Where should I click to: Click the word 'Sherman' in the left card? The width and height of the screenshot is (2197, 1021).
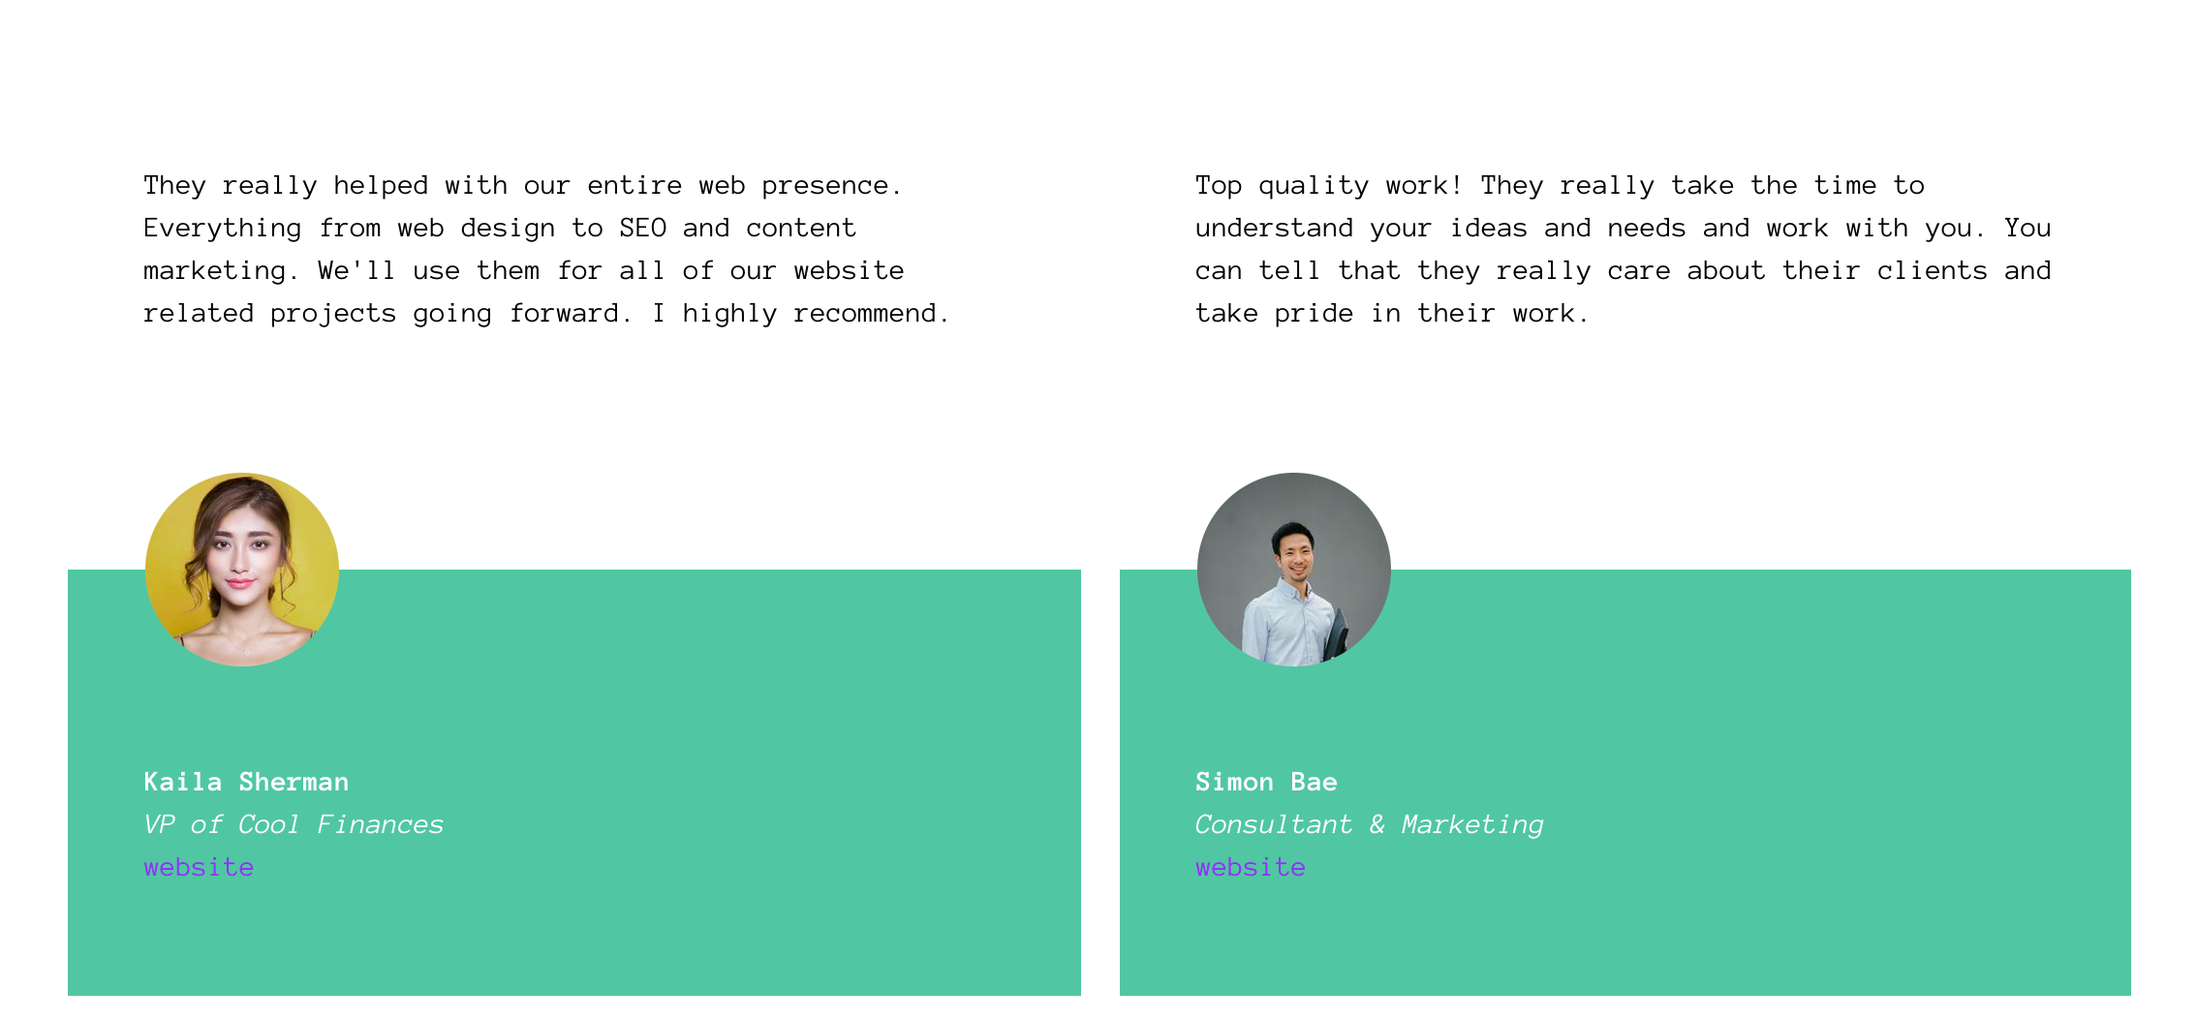coord(294,782)
